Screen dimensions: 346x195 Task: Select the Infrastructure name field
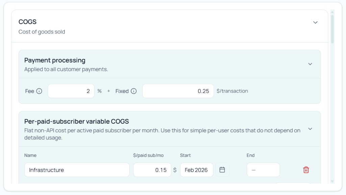coord(77,170)
